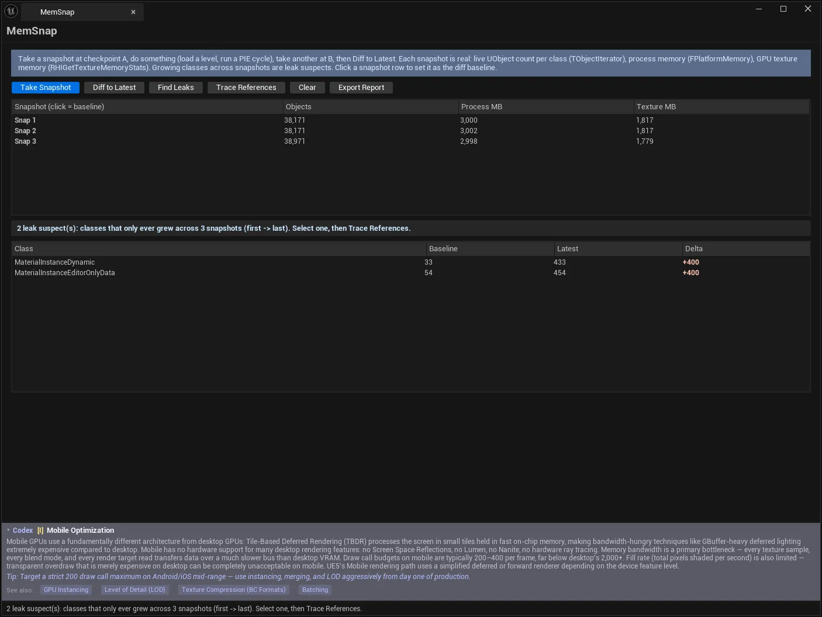822x617 pixels.
Task: Click the 2,998 Process MB value
Action: coord(469,141)
